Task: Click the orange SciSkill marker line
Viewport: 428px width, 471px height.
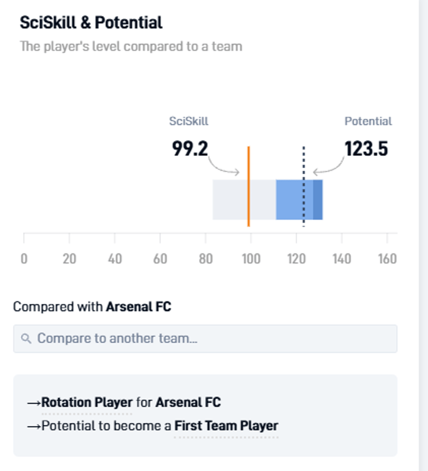Action: pyautogui.click(x=249, y=186)
